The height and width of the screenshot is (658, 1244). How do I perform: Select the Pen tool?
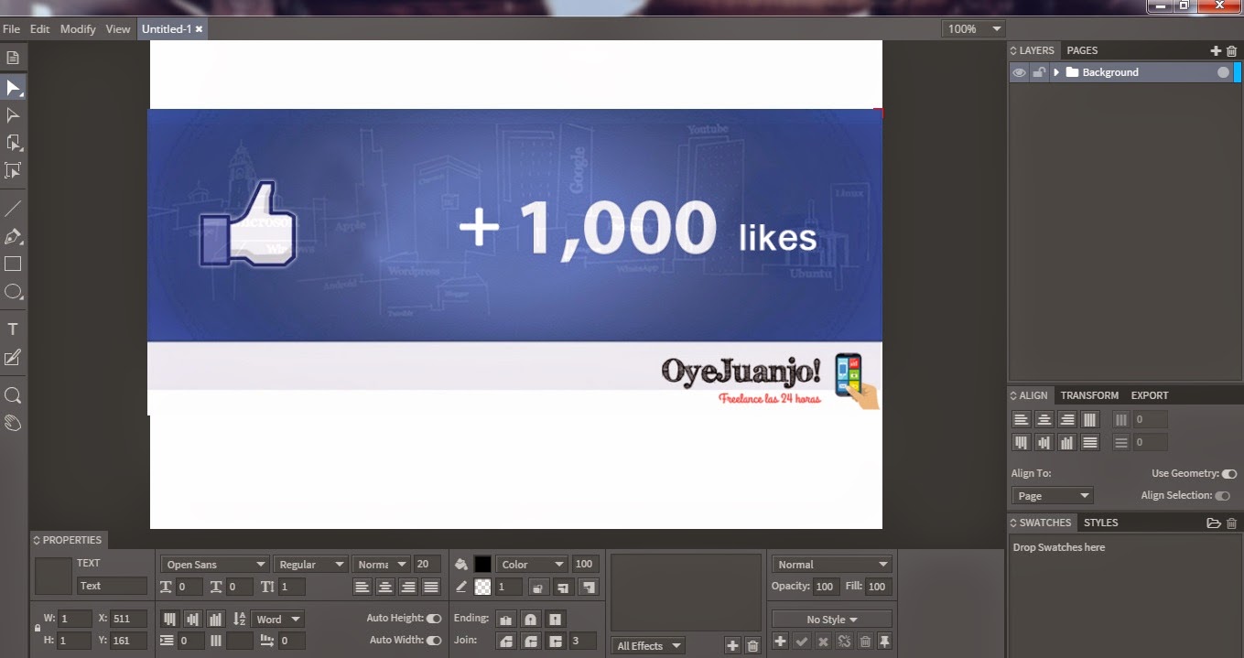(13, 236)
